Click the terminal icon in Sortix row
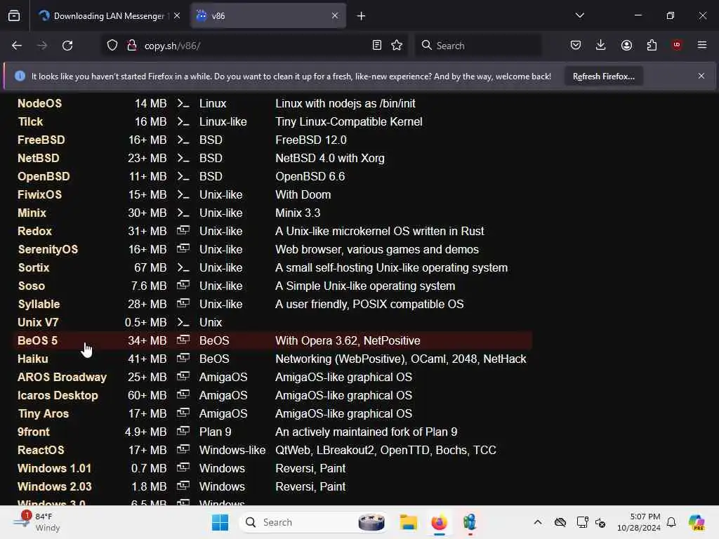 pyautogui.click(x=183, y=268)
